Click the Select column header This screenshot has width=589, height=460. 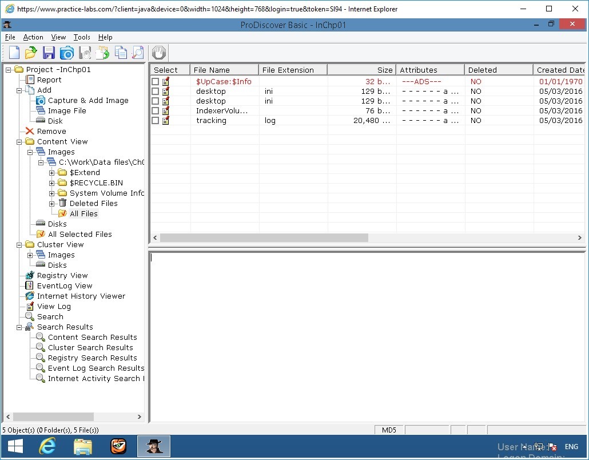pos(170,70)
